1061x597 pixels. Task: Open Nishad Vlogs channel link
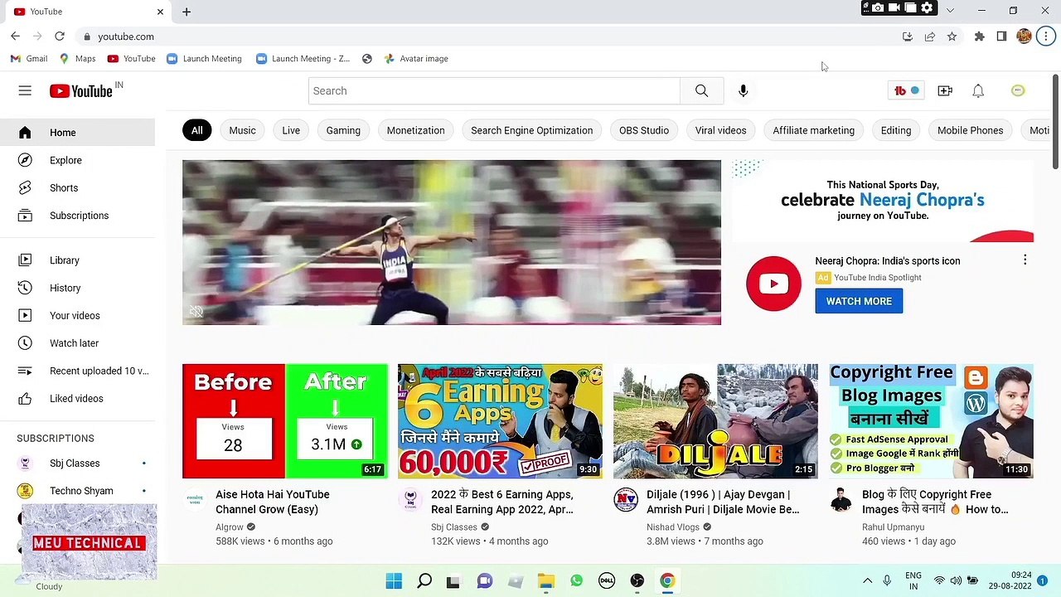tap(673, 527)
